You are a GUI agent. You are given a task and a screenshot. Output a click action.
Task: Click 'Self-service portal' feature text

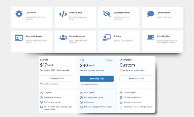click(52, 102)
